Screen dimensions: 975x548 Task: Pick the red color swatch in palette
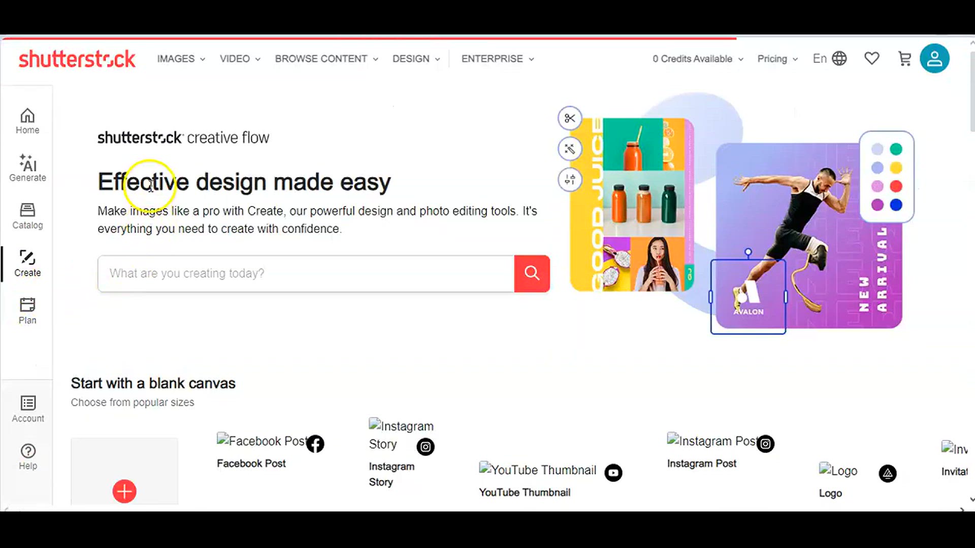pyautogui.click(x=896, y=186)
